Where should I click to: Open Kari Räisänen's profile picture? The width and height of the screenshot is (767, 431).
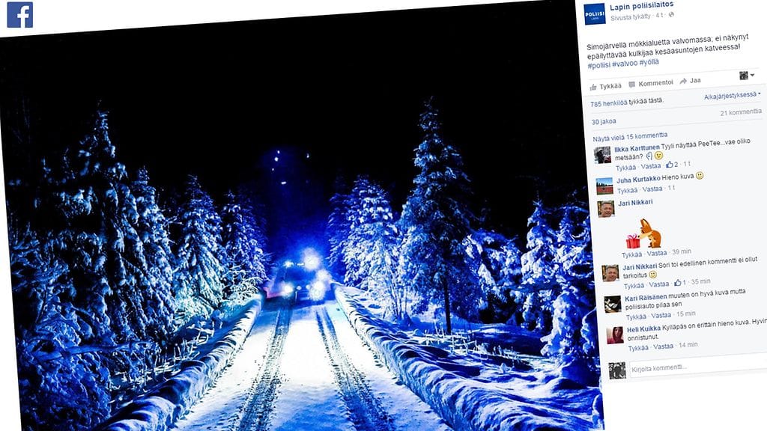pos(613,304)
